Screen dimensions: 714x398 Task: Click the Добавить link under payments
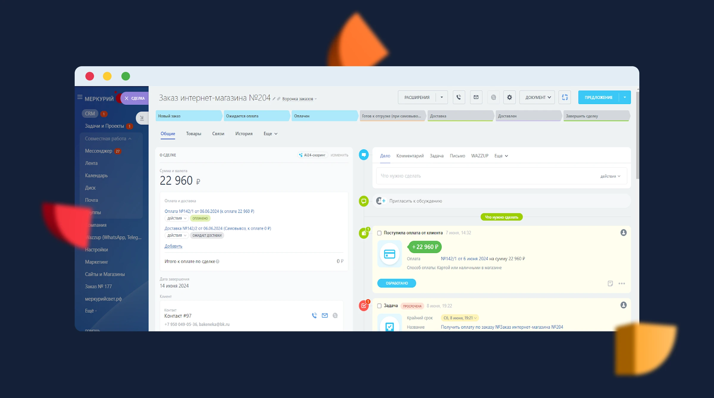173,246
